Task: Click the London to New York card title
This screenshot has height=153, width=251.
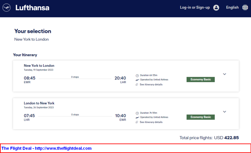Action: [39, 103]
